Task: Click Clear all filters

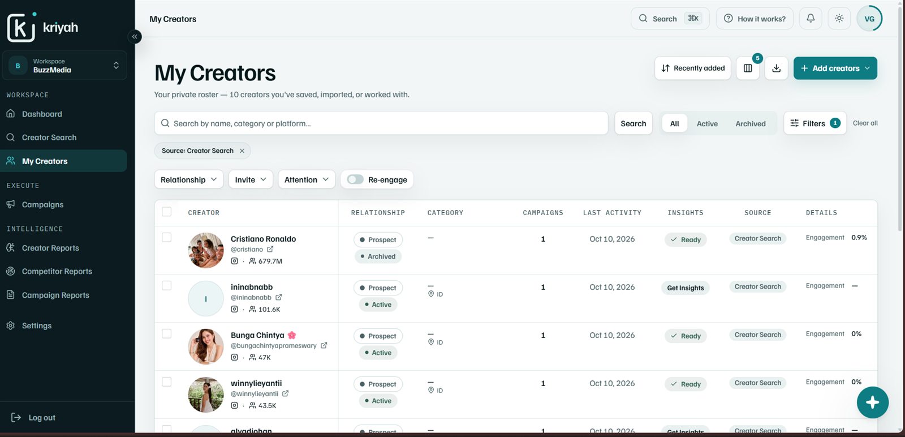Action: click(865, 123)
